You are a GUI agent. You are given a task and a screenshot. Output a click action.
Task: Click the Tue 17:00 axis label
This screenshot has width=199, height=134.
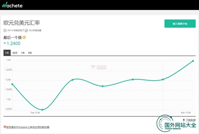[x=35, y=113]
